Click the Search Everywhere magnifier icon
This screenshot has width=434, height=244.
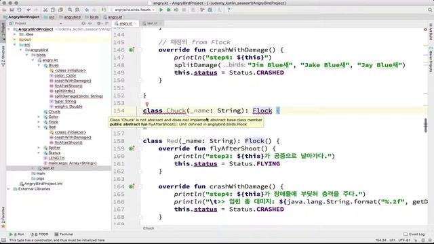(x=430, y=10)
